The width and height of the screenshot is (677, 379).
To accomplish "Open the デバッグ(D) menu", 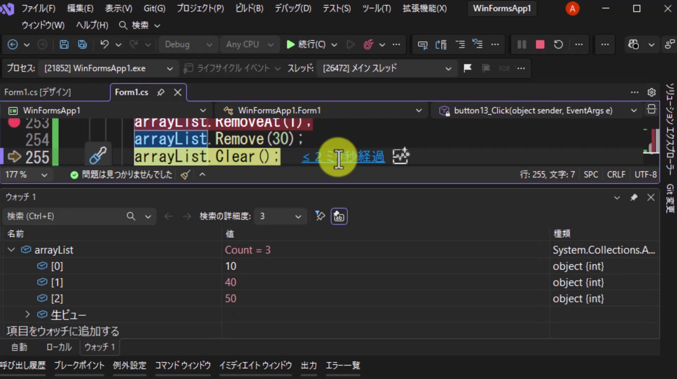I will pyautogui.click(x=293, y=8).
